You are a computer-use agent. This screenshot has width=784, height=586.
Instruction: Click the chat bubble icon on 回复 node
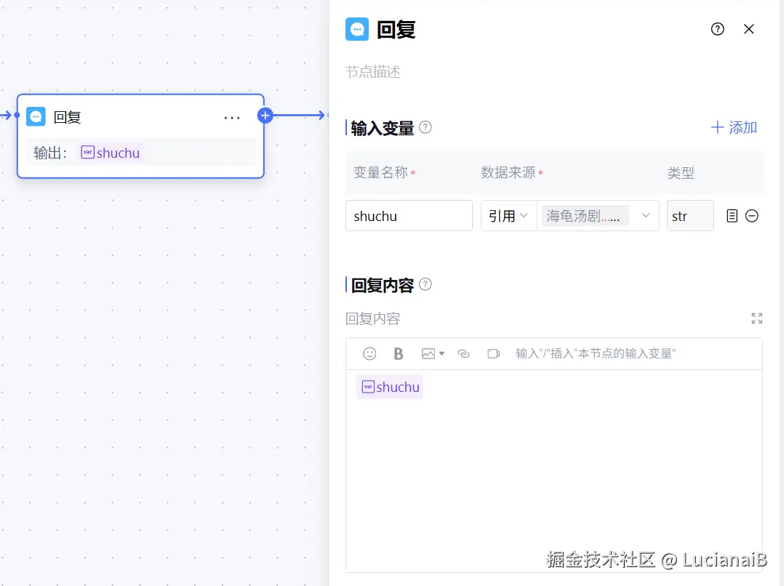[x=36, y=116]
